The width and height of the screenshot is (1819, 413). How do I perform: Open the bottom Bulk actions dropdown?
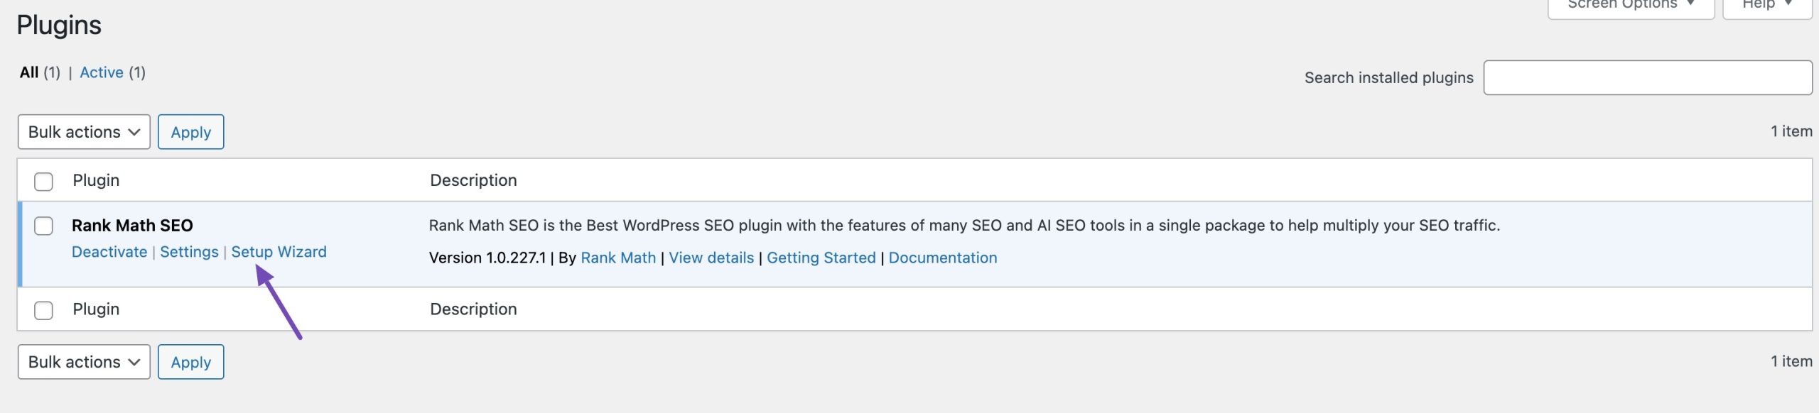[x=84, y=362]
